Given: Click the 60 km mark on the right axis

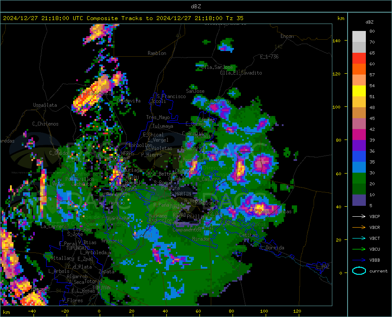Looking at the screenshot, I should [x=338, y=174].
